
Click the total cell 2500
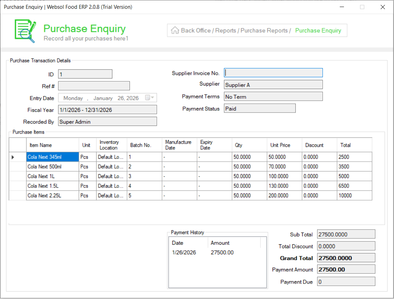[x=354, y=157]
